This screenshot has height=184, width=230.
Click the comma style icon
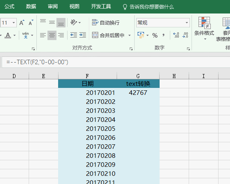click(163, 35)
